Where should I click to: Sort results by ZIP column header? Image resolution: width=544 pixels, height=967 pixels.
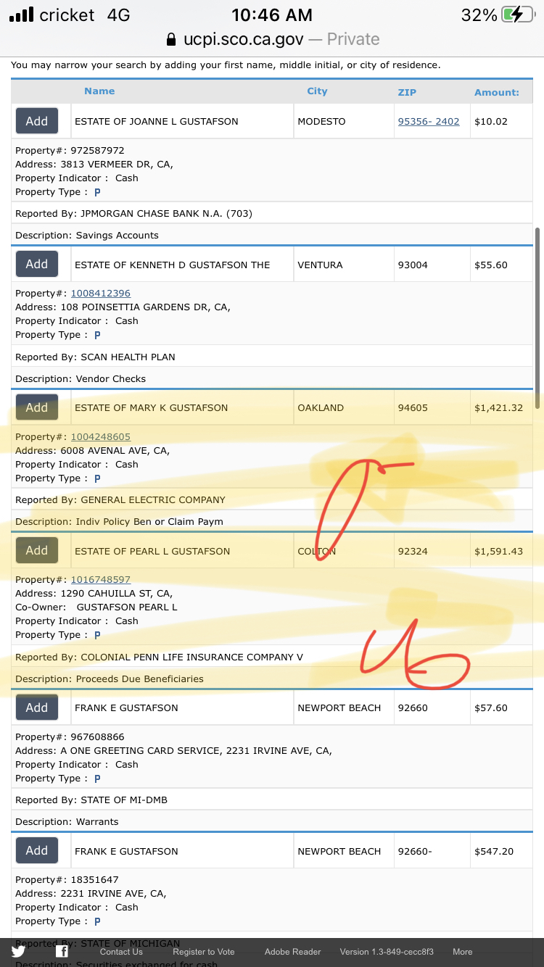click(407, 92)
